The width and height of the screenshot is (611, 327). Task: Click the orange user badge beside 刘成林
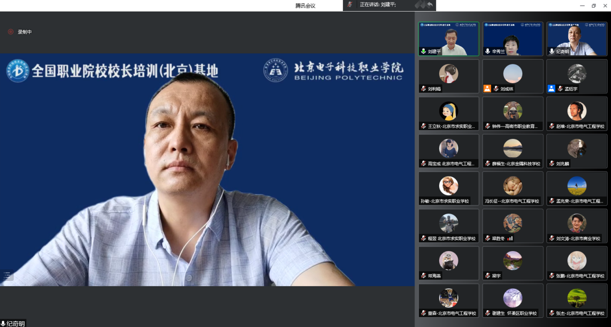(487, 88)
